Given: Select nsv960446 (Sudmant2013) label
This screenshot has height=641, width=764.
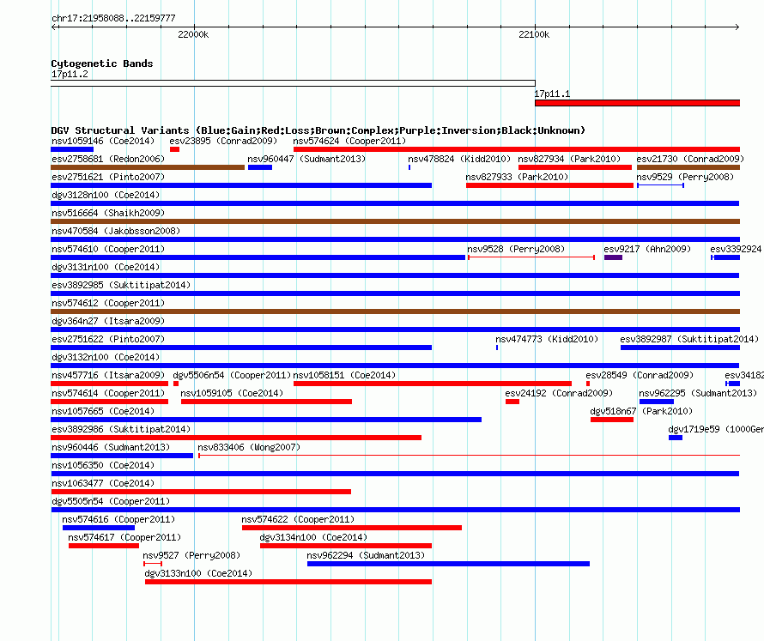Looking at the screenshot, I should click(111, 448).
